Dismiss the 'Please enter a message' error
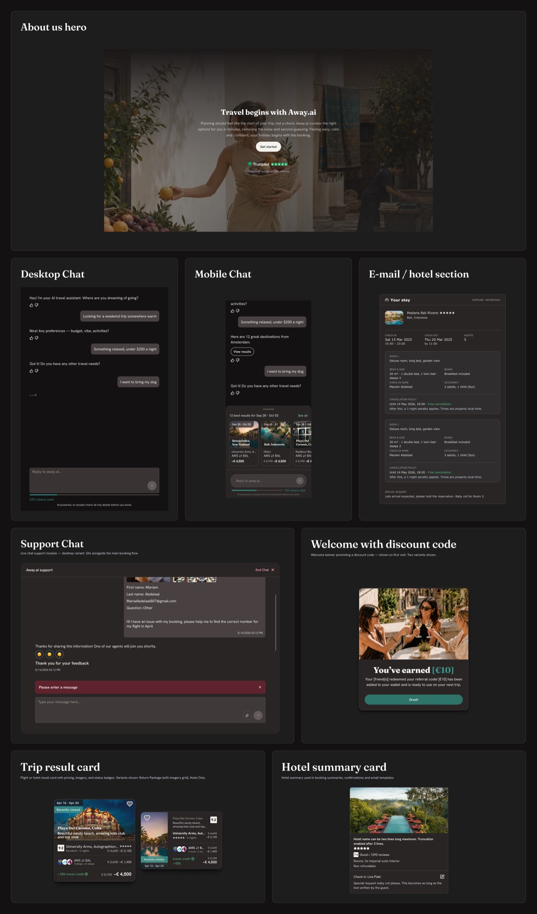 pyautogui.click(x=260, y=687)
